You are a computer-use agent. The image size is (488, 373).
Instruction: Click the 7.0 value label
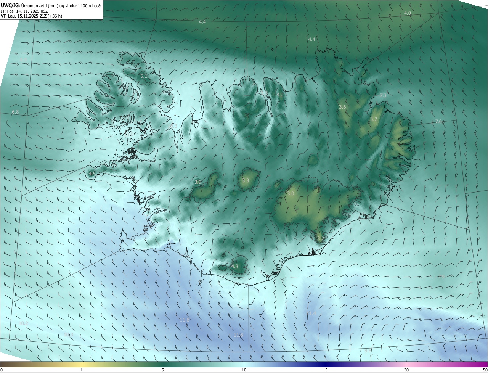coord(438,122)
